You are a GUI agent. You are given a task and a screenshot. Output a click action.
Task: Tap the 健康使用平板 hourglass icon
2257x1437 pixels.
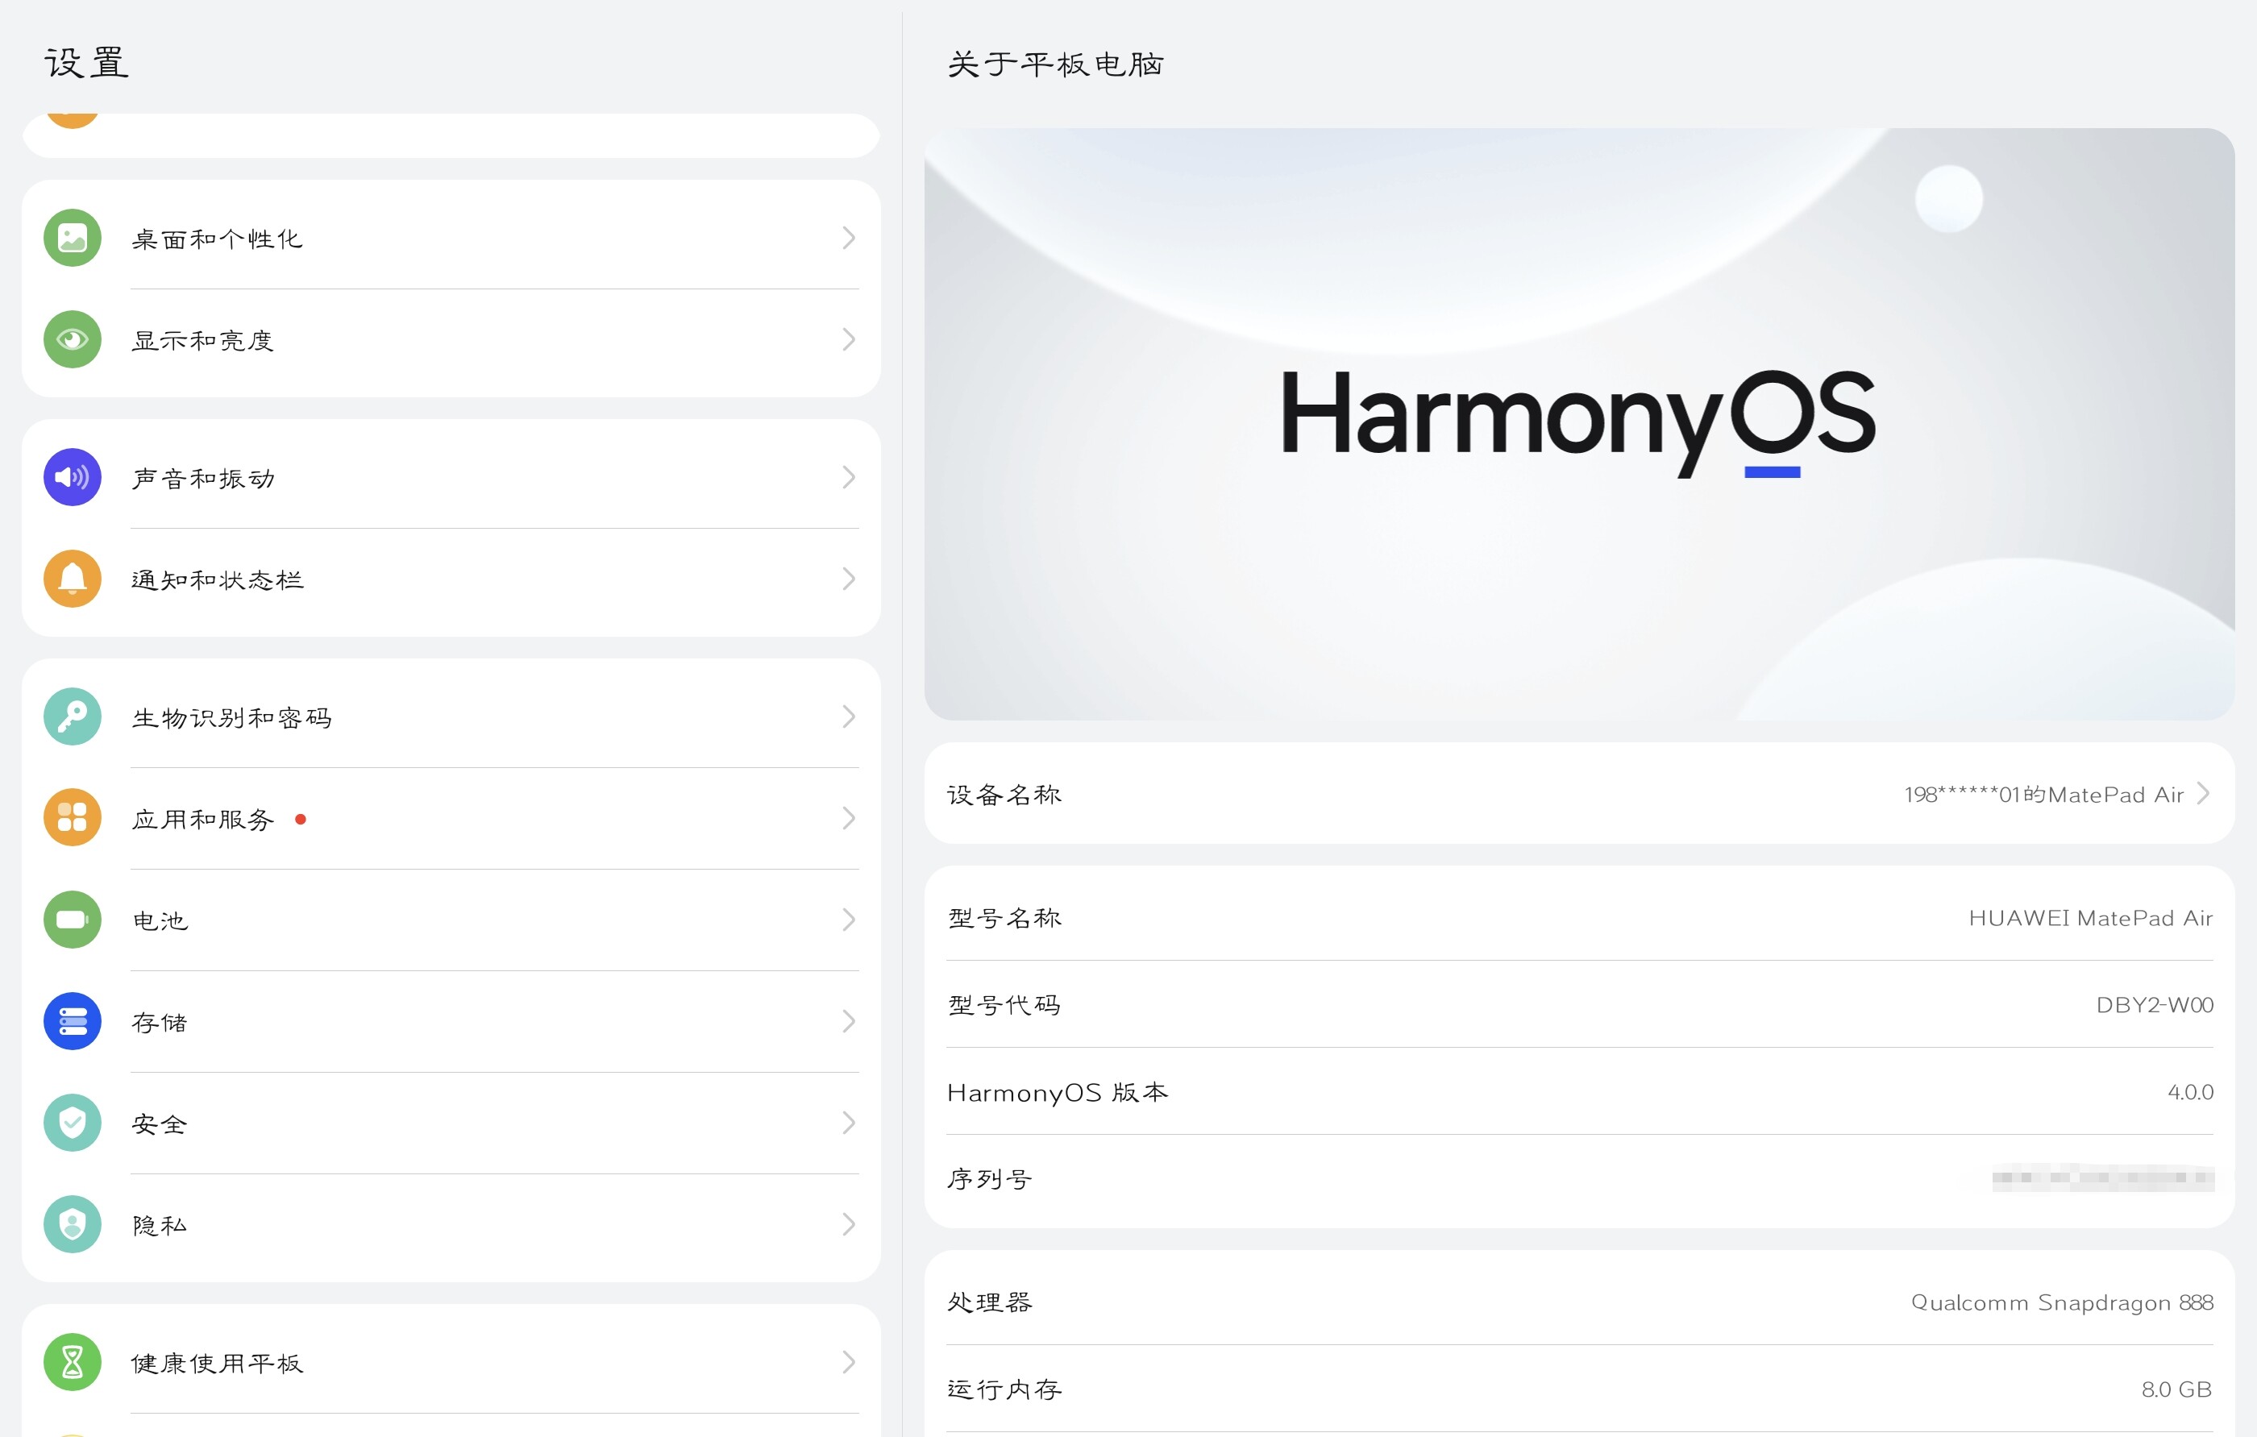pos(73,1362)
